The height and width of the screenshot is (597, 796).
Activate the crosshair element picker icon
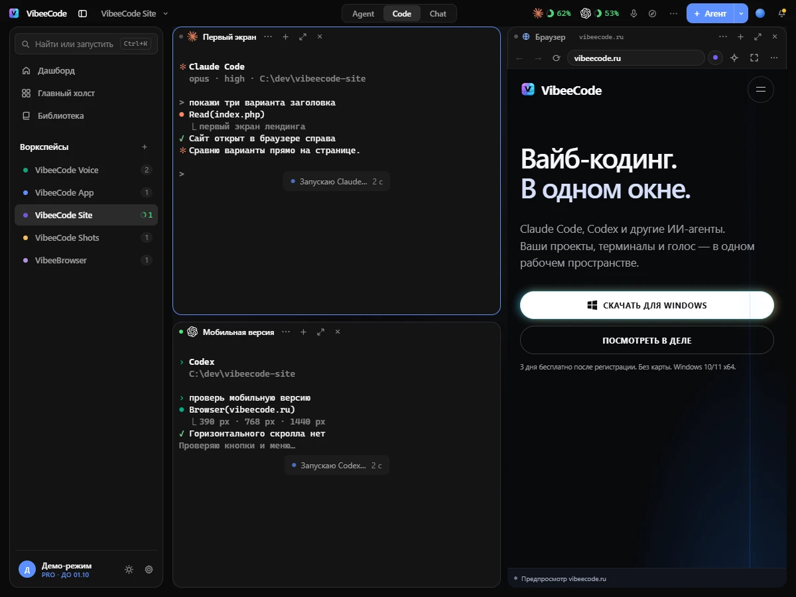734,58
